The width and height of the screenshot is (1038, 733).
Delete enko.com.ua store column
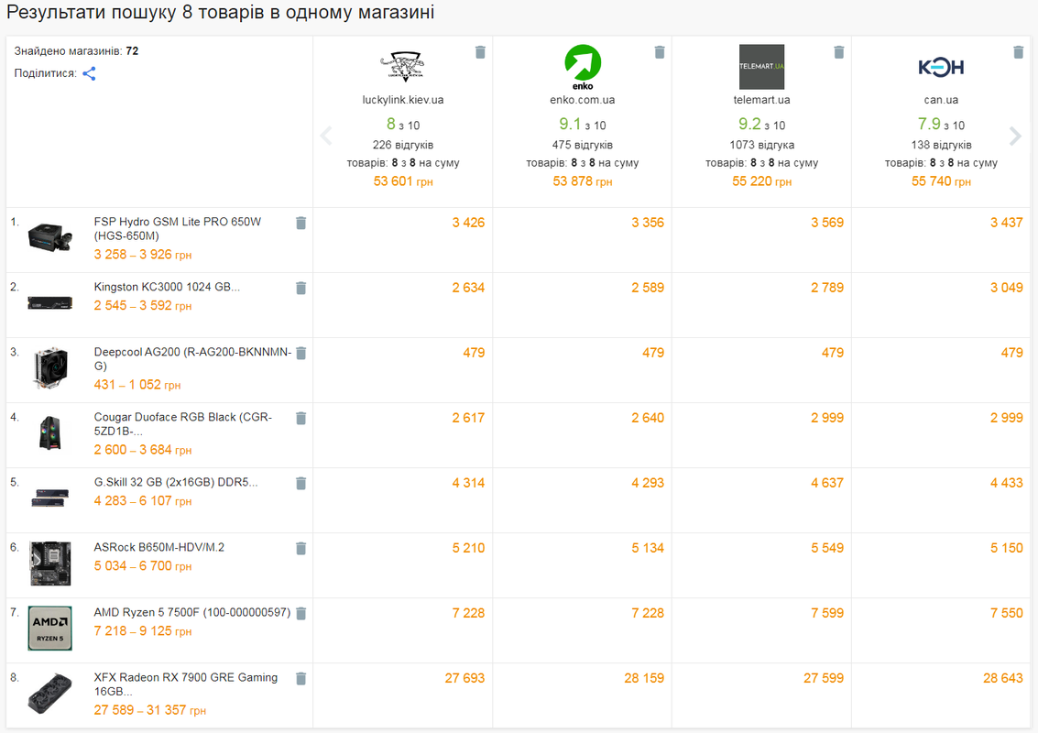(x=660, y=52)
